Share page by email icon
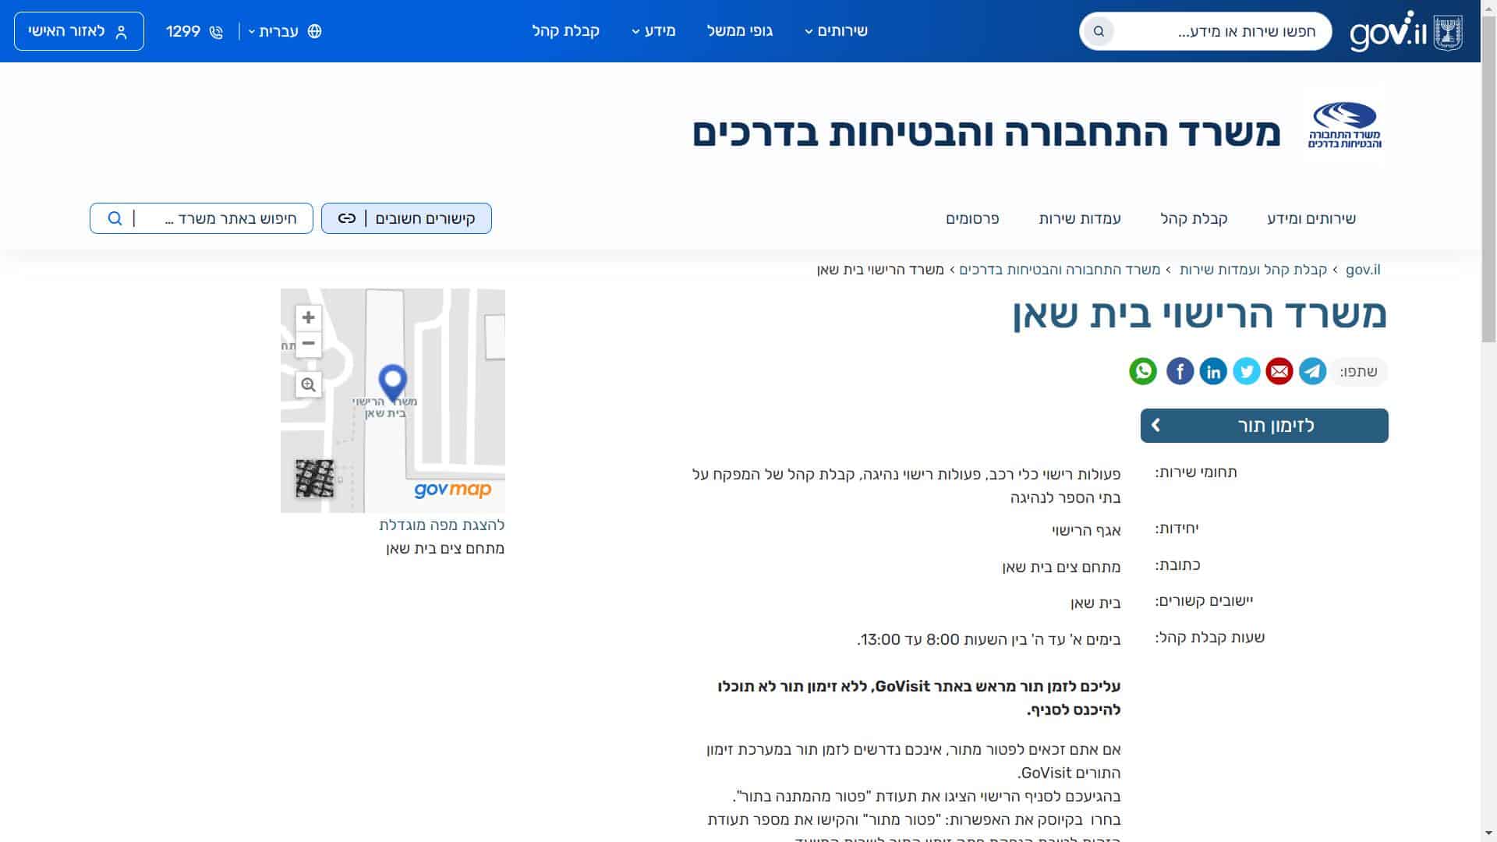Viewport: 1497px width, 842px height. coord(1279,371)
